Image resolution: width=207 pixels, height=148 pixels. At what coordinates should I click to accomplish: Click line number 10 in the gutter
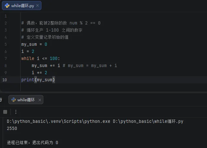coord(5,80)
